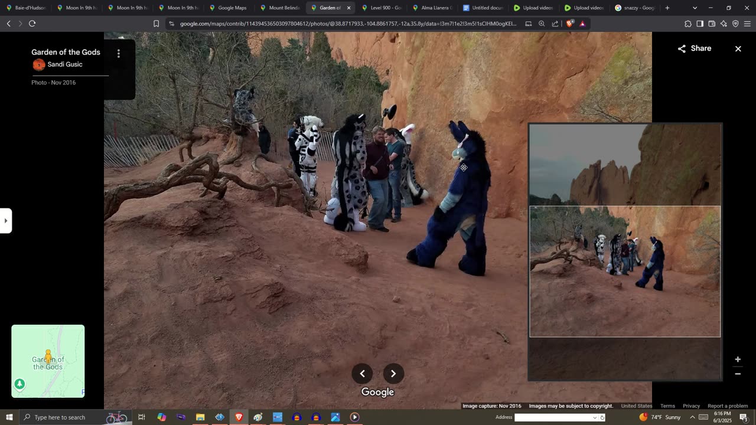Open a new browser tab
The width and height of the screenshot is (756, 425).
coord(667,8)
